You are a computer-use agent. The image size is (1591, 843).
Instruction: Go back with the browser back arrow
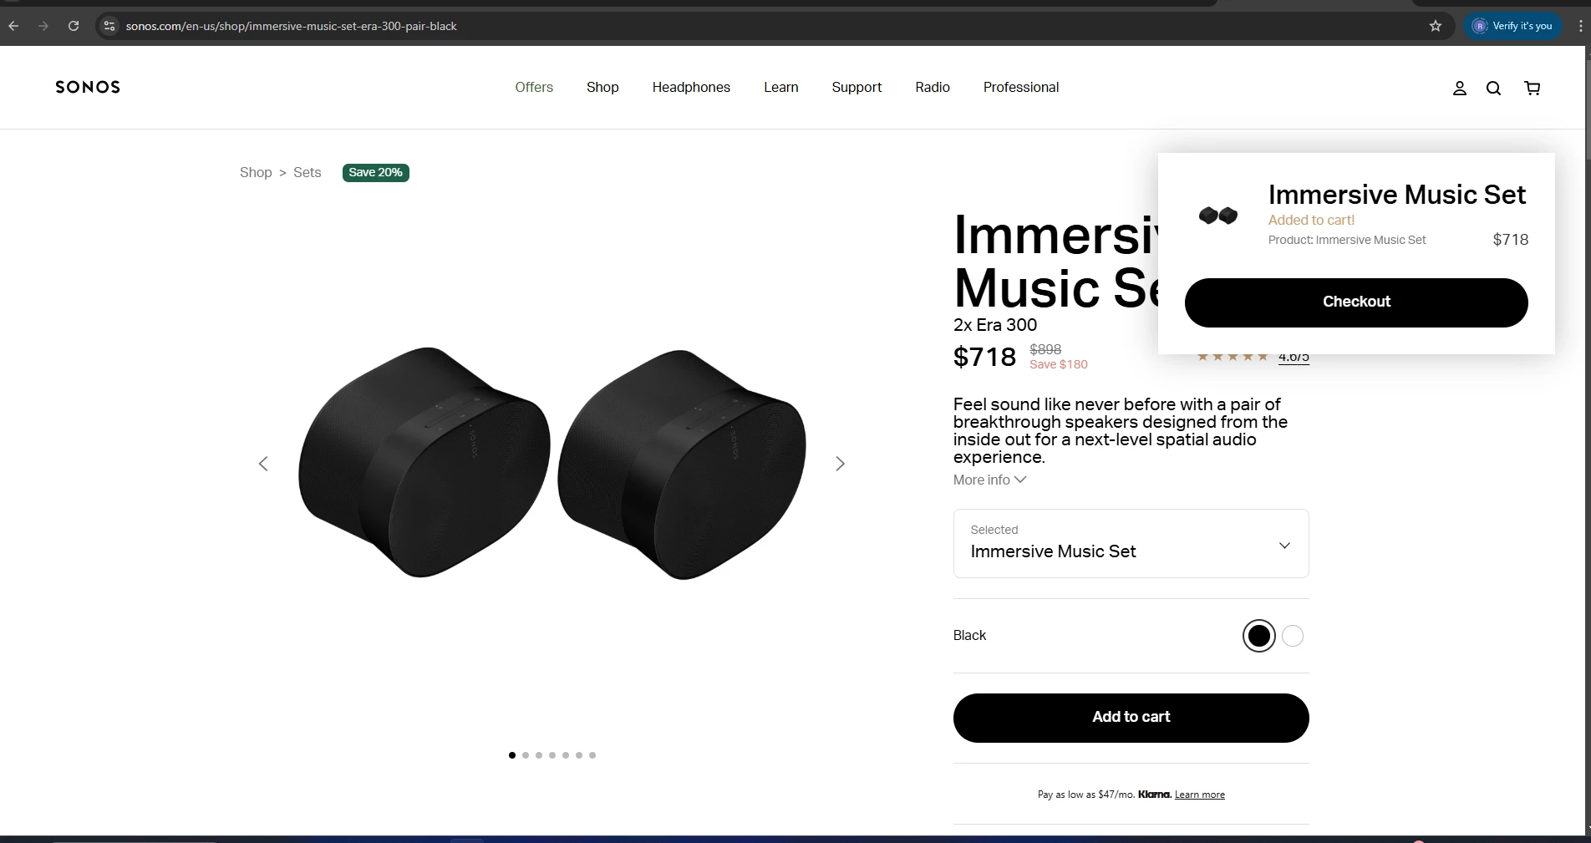[x=13, y=26]
